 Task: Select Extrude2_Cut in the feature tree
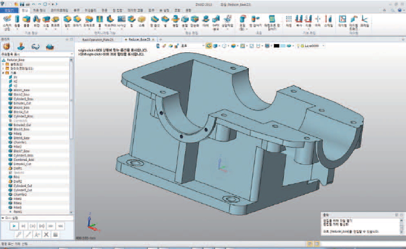(x=22, y=125)
